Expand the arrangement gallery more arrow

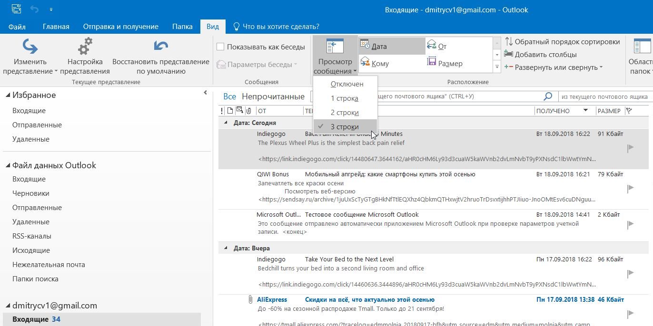(497, 67)
